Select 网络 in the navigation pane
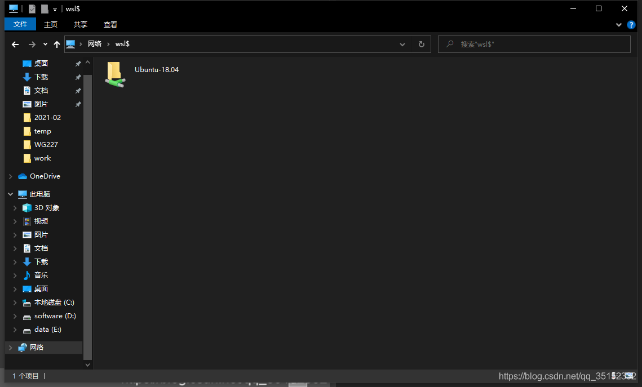Viewport: 642px width, 387px height. [37, 348]
